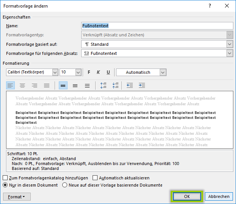The height and width of the screenshot is (204, 236).
Task: Open the Automatisch font color picker
Action: tap(163, 72)
